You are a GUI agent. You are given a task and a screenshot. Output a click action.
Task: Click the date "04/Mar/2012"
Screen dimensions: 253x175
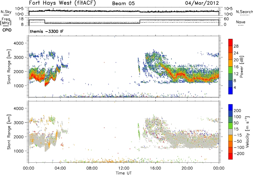202,3
